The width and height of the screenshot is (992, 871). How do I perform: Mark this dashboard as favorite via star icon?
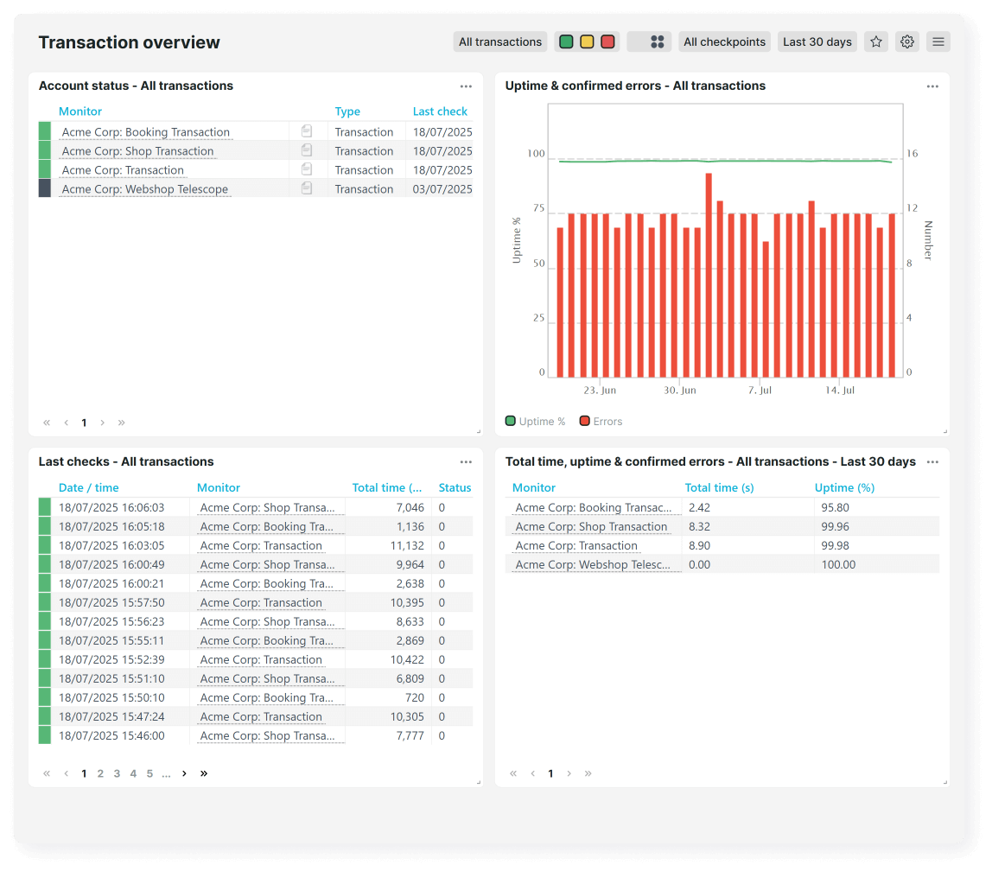tap(875, 41)
